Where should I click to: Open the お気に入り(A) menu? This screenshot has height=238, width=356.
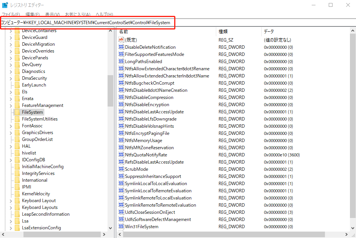78,14
